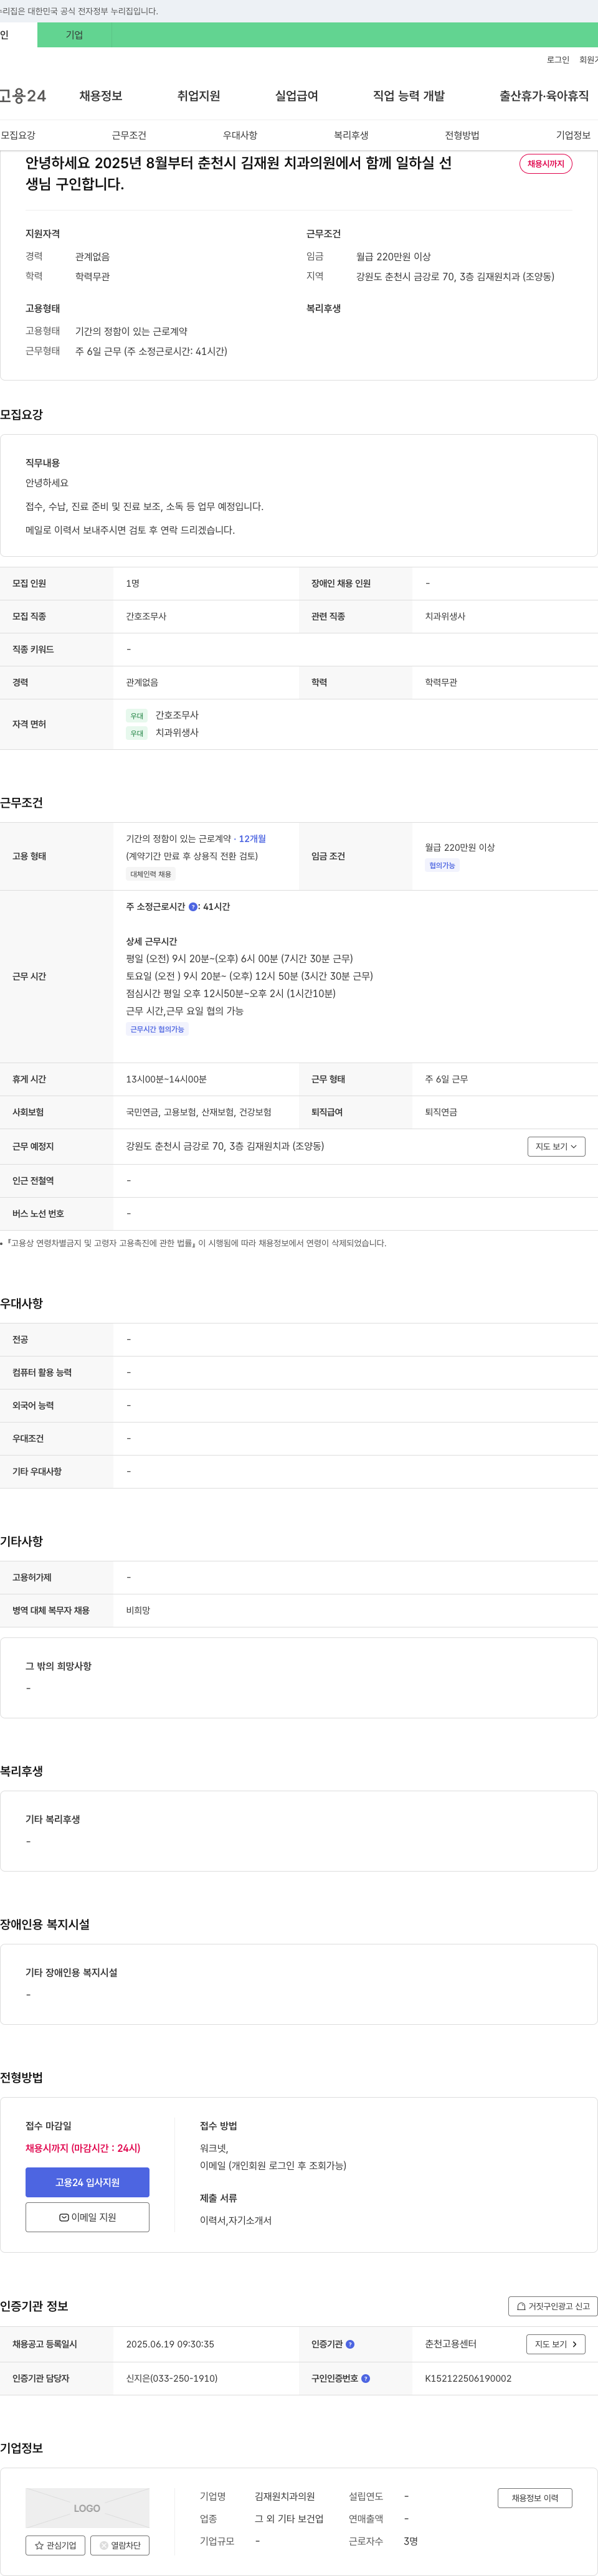Click the 열람차단 button
This screenshot has height=2576, width=598.
point(120,2545)
